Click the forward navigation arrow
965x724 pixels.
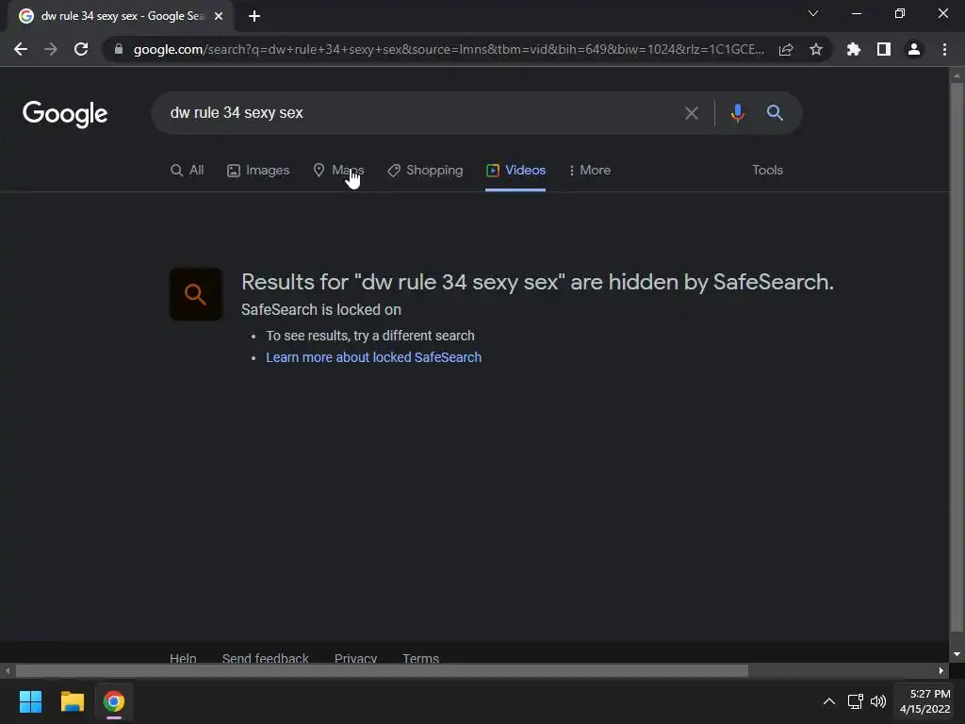[51, 49]
